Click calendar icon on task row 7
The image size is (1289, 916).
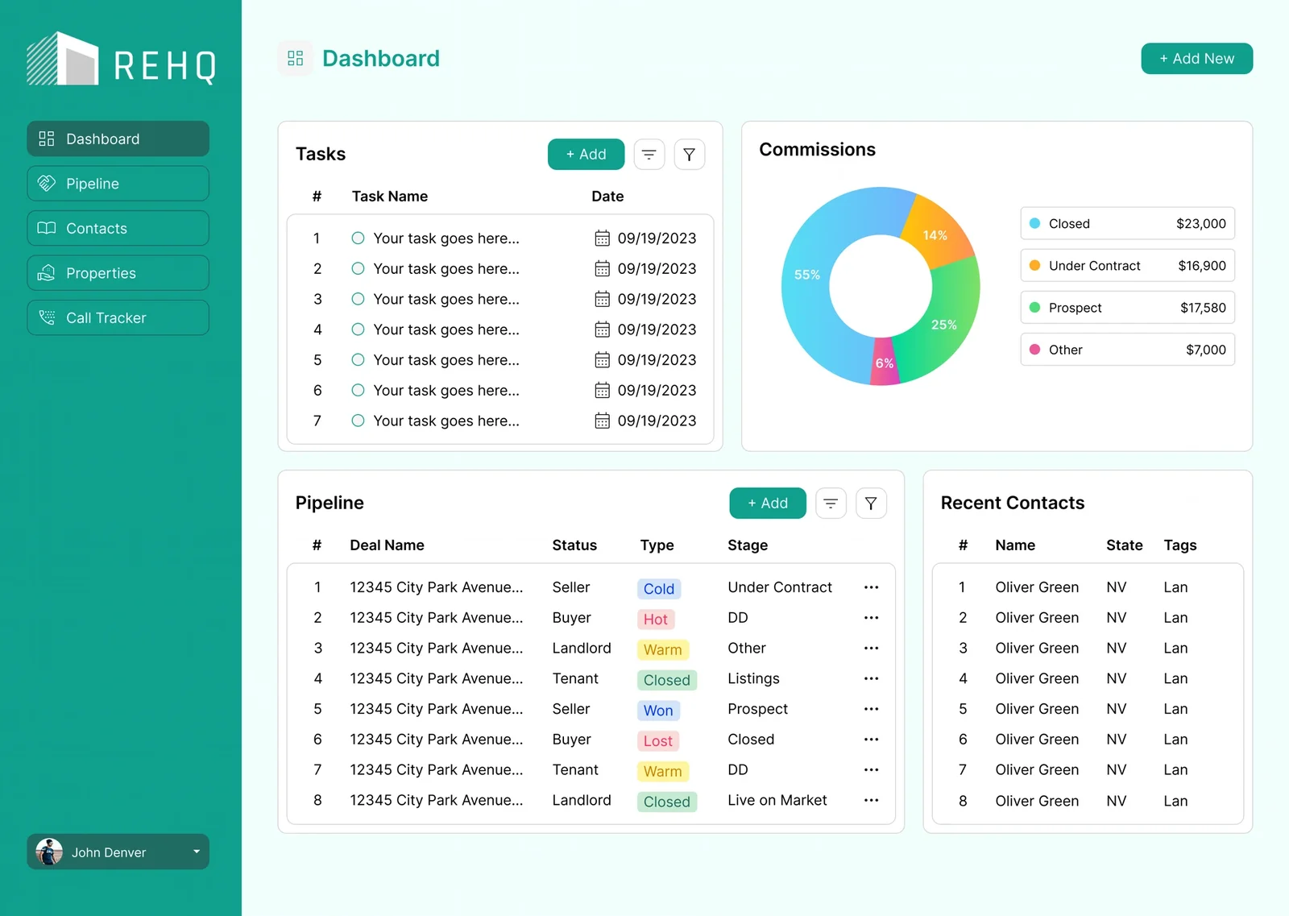602,421
